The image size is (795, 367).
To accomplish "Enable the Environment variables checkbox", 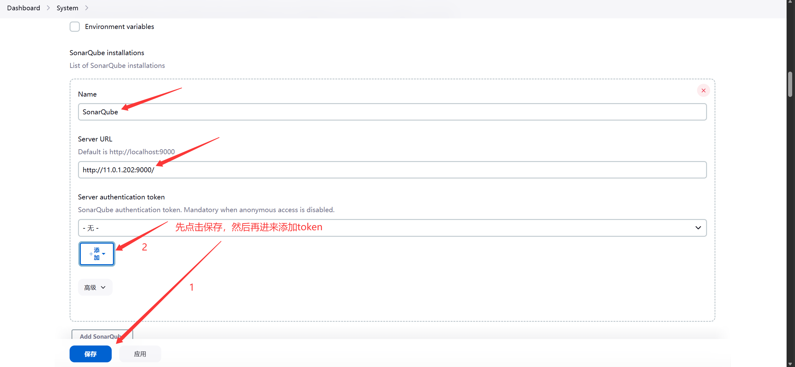I will tap(75, 27).
